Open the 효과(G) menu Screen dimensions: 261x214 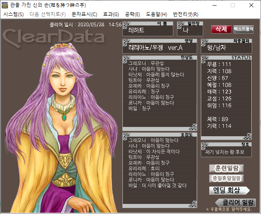pyautogui.click(x=111, y=14)
